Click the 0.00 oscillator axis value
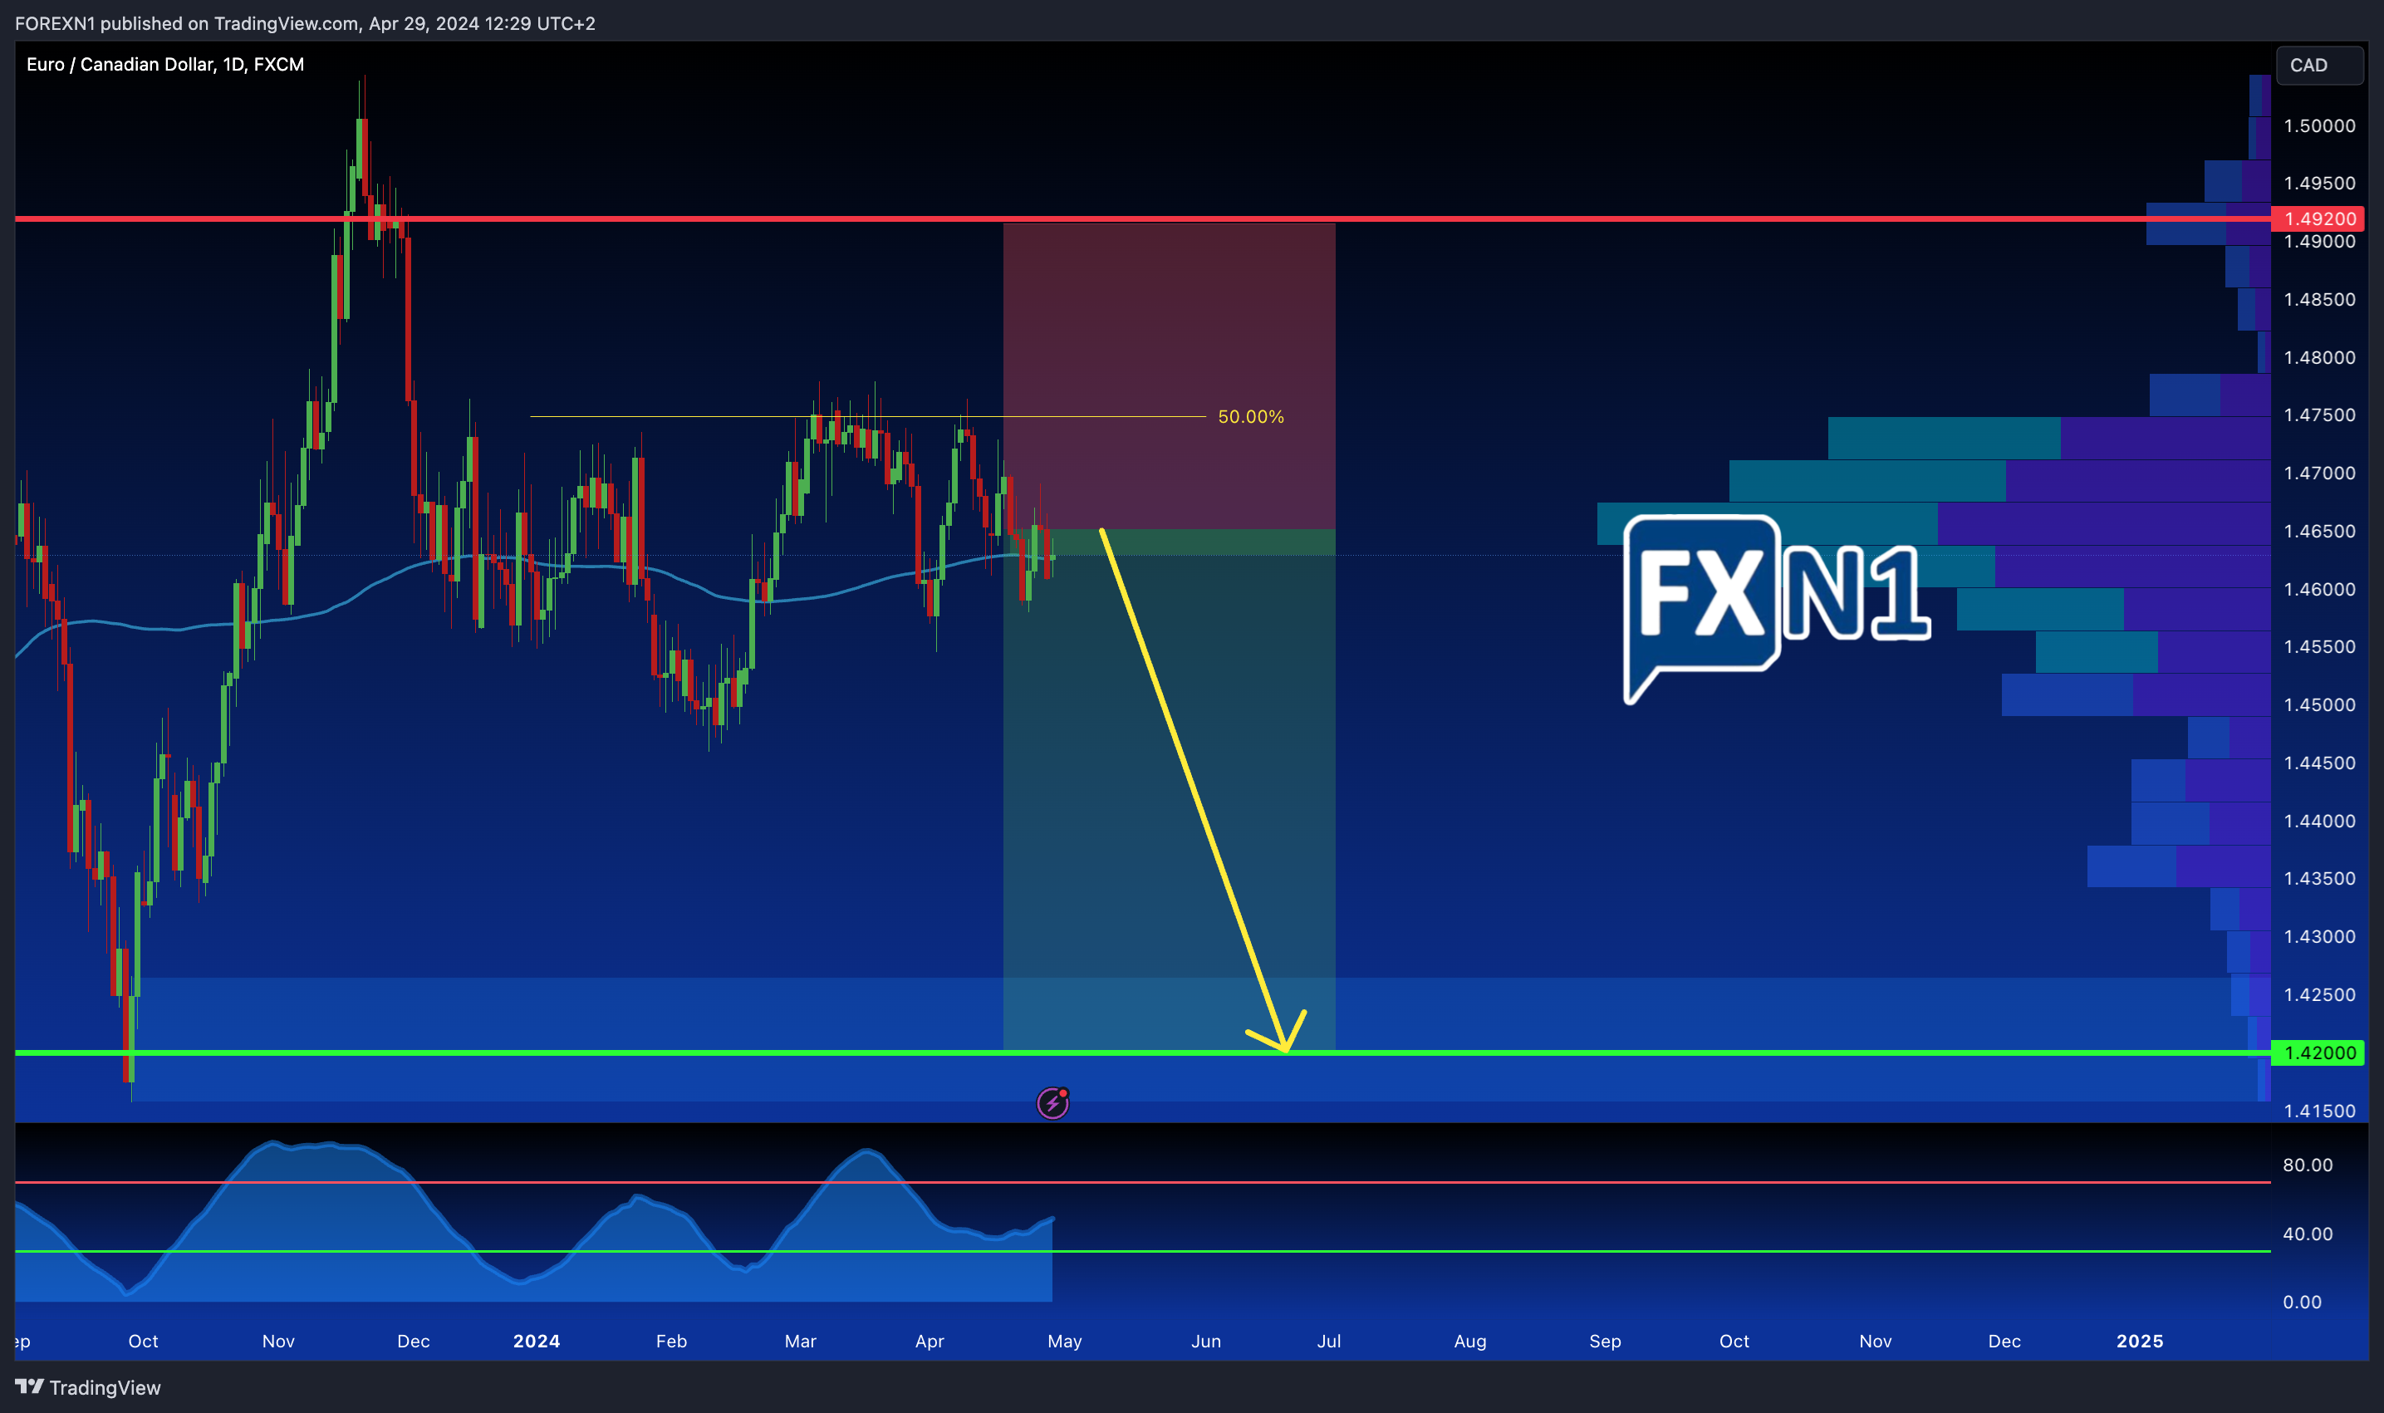2384x1413 pixels. point(2302,1302)
